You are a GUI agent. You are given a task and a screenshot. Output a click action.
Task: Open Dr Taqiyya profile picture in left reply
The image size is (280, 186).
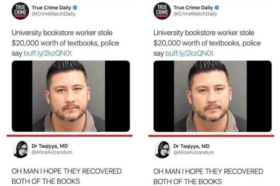tap(21, 149)
